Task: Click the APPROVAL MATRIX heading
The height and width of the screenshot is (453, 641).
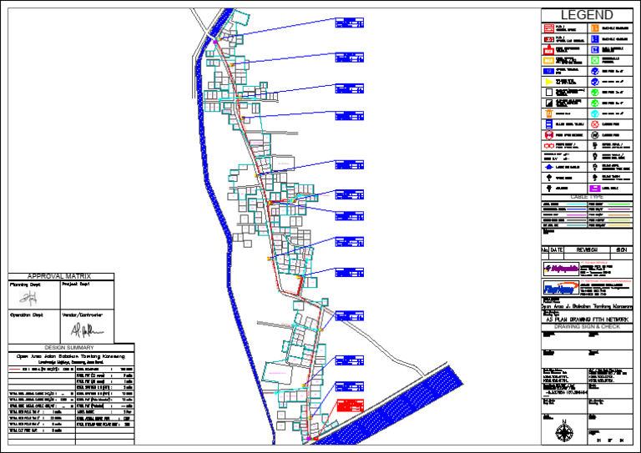Action: point(59,276)
